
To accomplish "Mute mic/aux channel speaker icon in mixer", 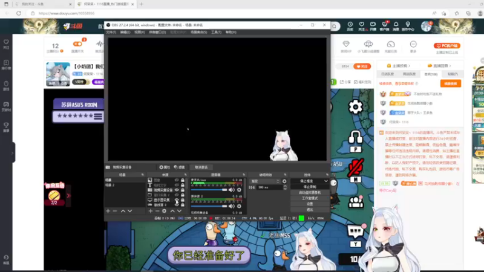I will (232, 190).
